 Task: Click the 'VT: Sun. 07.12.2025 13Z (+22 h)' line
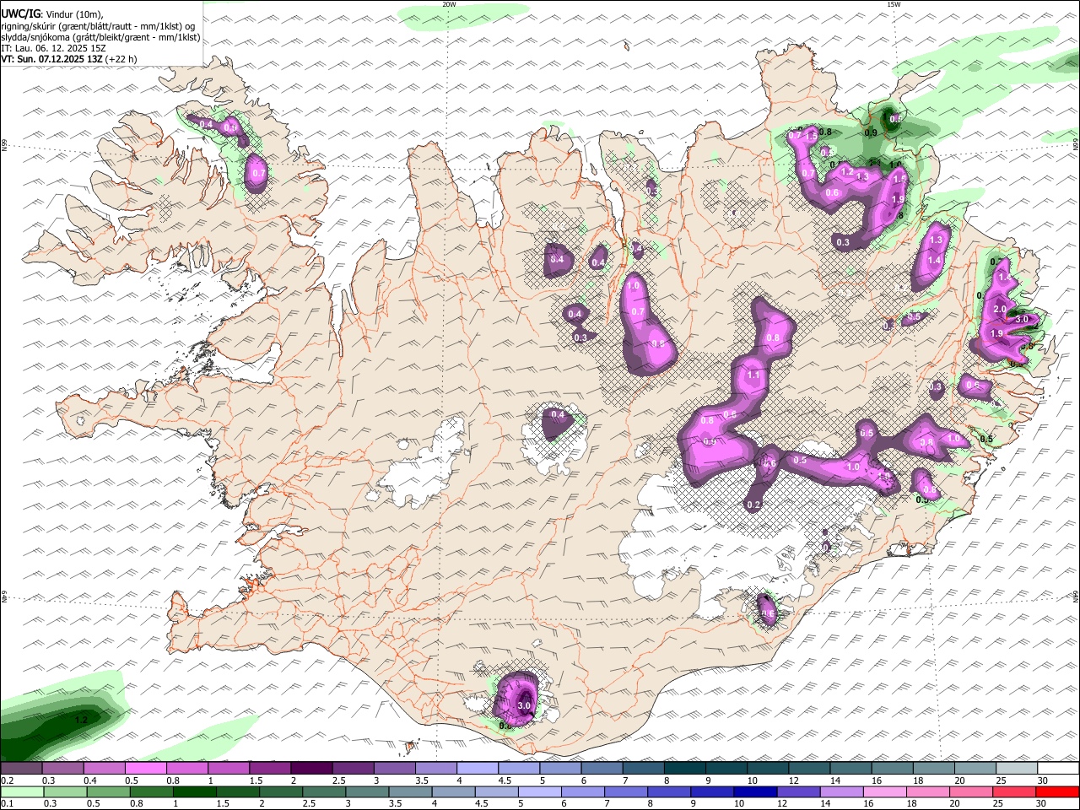pyautogui.click(x=69, y=59)
